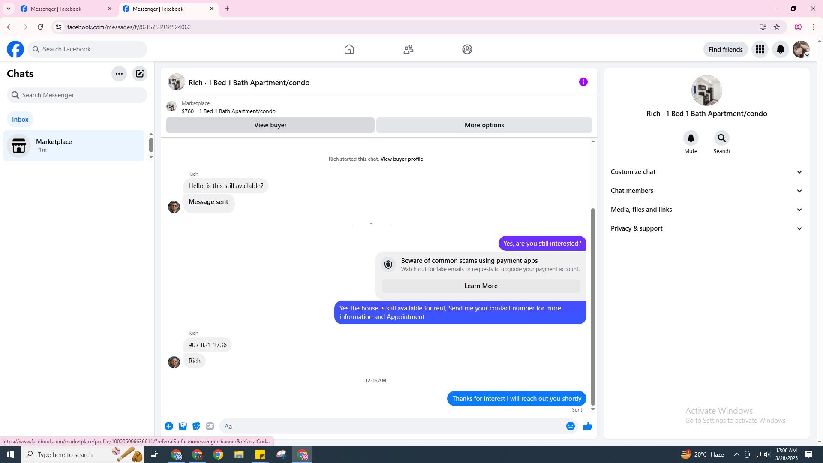The width and height of the screenshot is (823, 463).
Task: Open Windows taskbar search box
Action: (x=82, y=454)
